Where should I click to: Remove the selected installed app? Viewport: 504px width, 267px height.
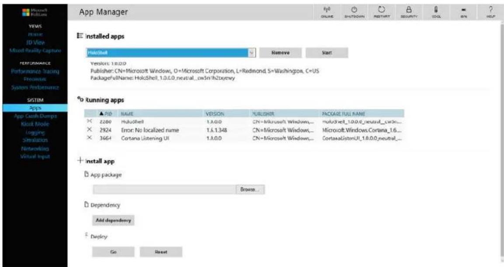pyautogui.click(x=281, y=53)
